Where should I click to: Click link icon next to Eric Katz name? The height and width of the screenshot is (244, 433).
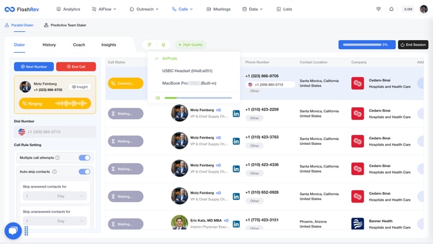pyautogui.click(x=226, y=220)
